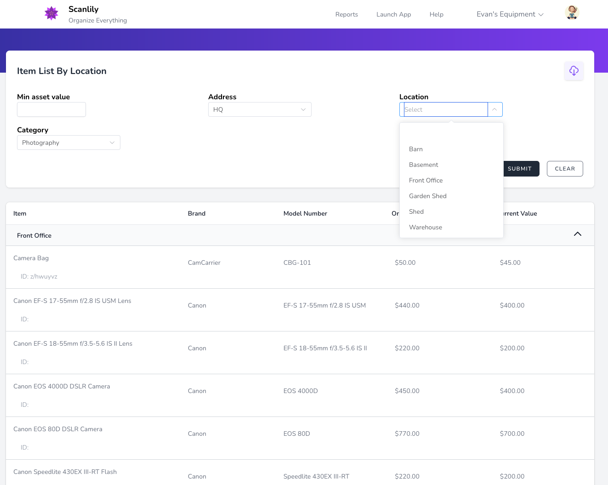Select Basement in the Location options
This screenshot has height=485, width=608.
point(423,165)
